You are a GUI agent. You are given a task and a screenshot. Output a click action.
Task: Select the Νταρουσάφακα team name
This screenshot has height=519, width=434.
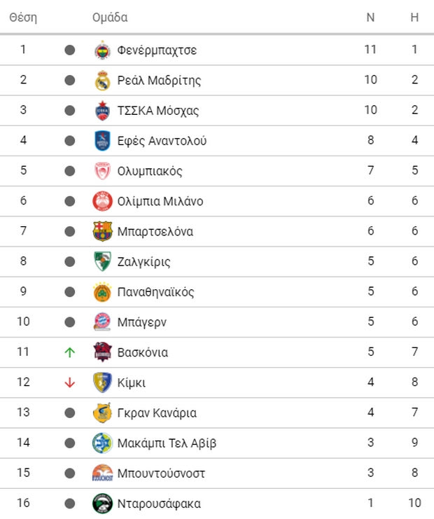159,504
